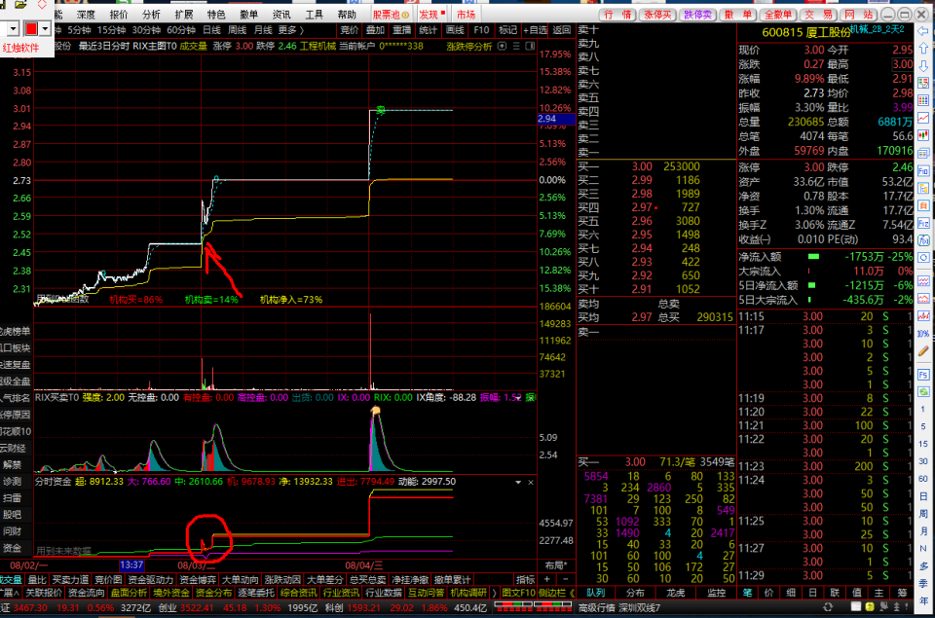Switch to the 龙虎 tab in order panel

tap(676, 593)
